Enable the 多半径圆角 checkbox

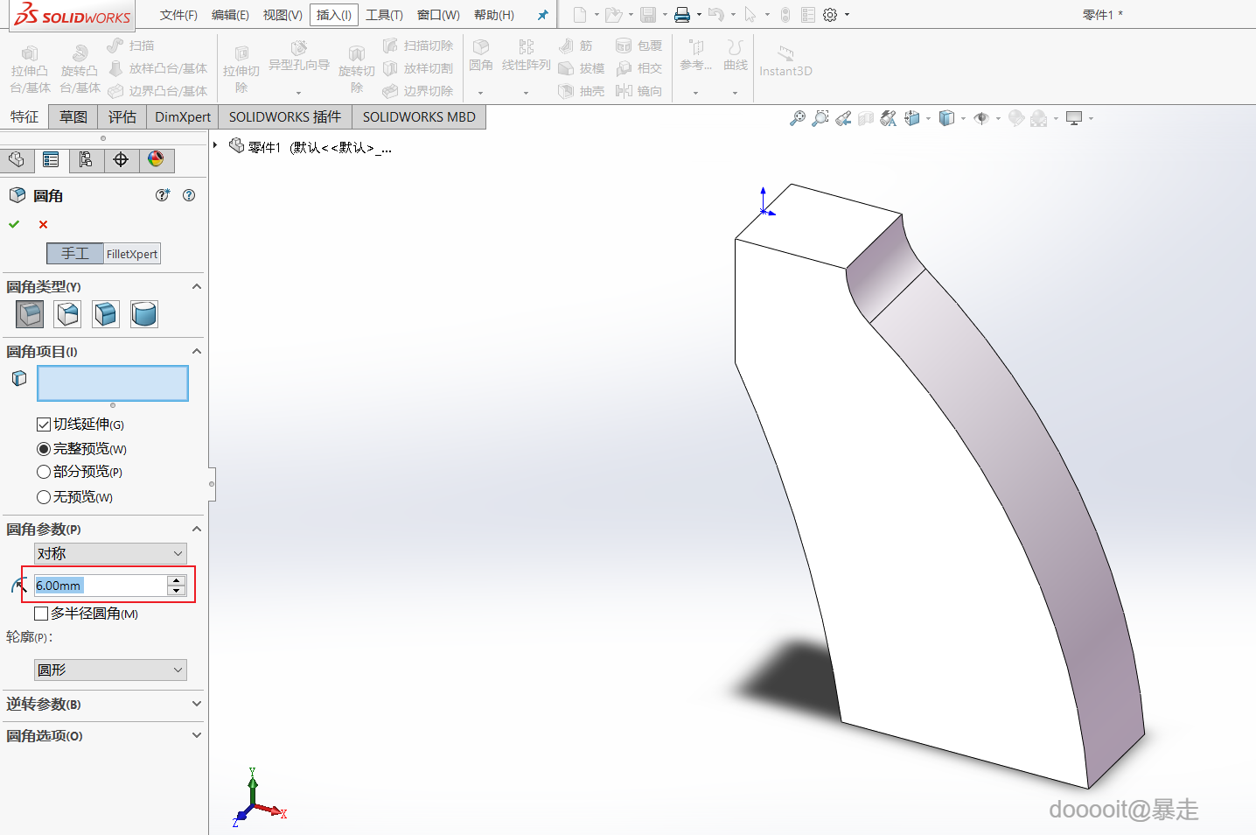(41, 614)
